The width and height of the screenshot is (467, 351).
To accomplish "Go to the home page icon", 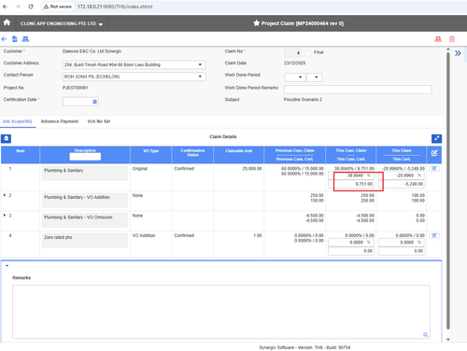I will pos(7,22).
